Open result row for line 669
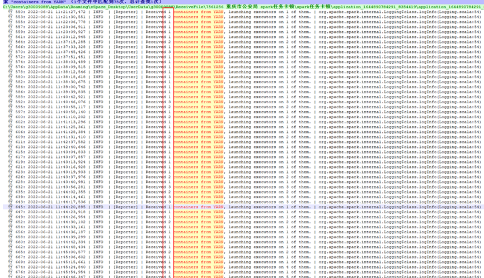Image resolution: width=484 pixels, height=278 pixels. tap(243, 262)
